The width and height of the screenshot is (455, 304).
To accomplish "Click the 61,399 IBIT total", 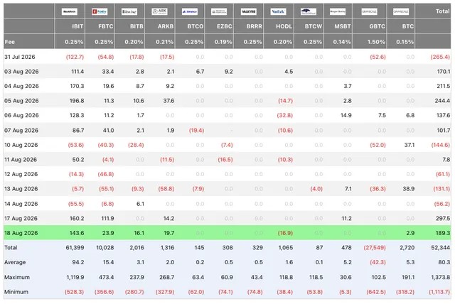I will point(75,248).
